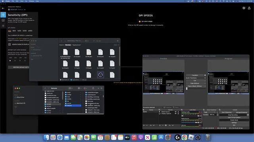Select the 250 report rate option
Screen dimensions: 254x142
(20, 61)
